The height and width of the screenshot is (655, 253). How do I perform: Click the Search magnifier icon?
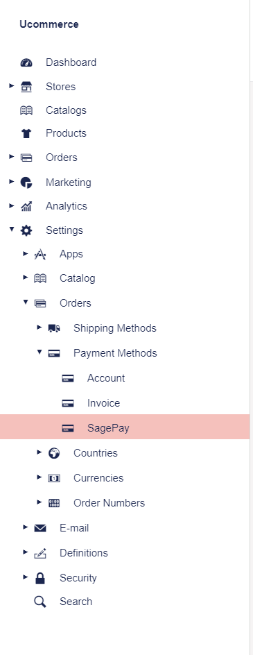[x=40, y=602]
